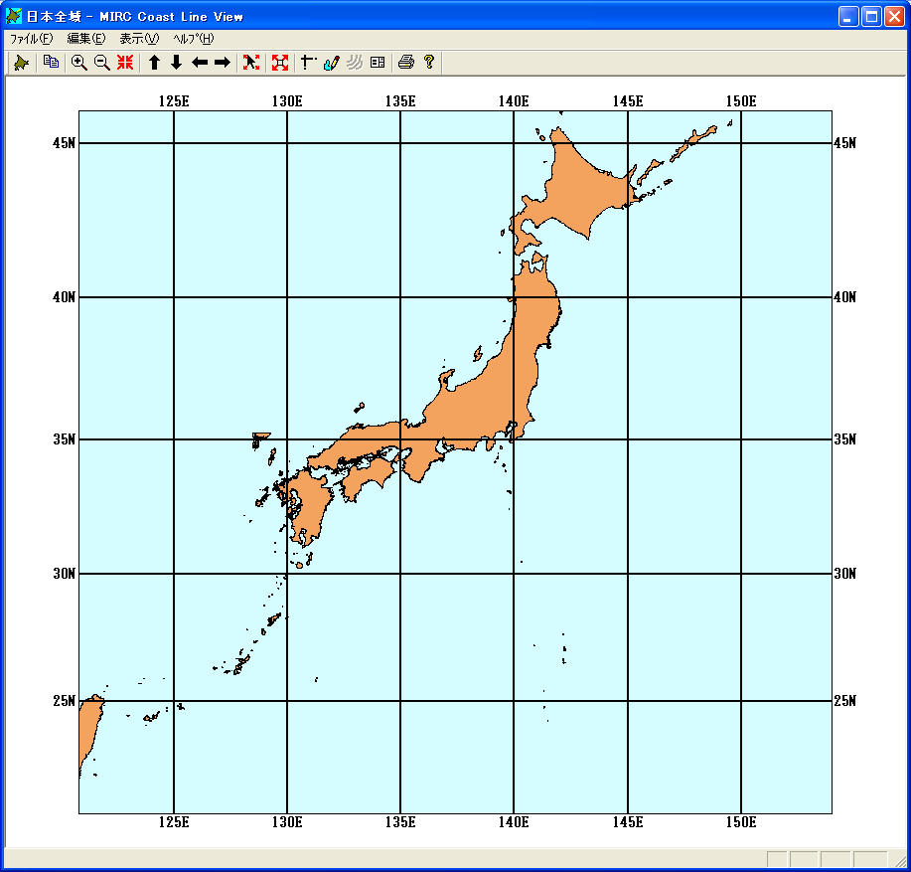The image size is (911, 872).
Task: Zoom out with the magnifier minus icon
Action: pyautogui.click(x=101, y=63)
